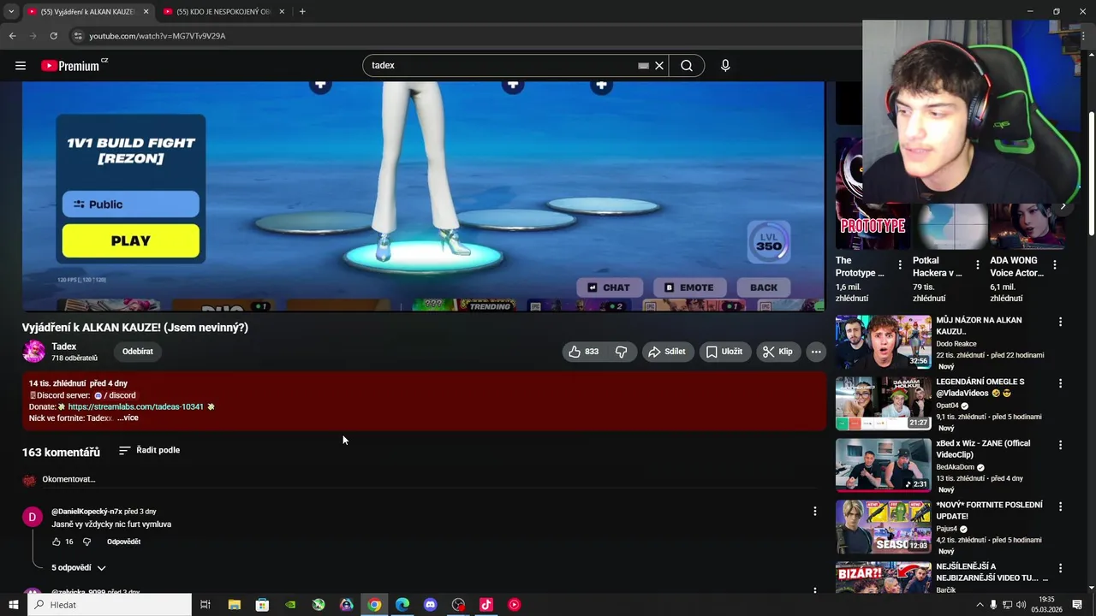Expand the description with '...více'
Viewport: 1096px width, 616px height.
pyautogui.click(x=128, y=418)
